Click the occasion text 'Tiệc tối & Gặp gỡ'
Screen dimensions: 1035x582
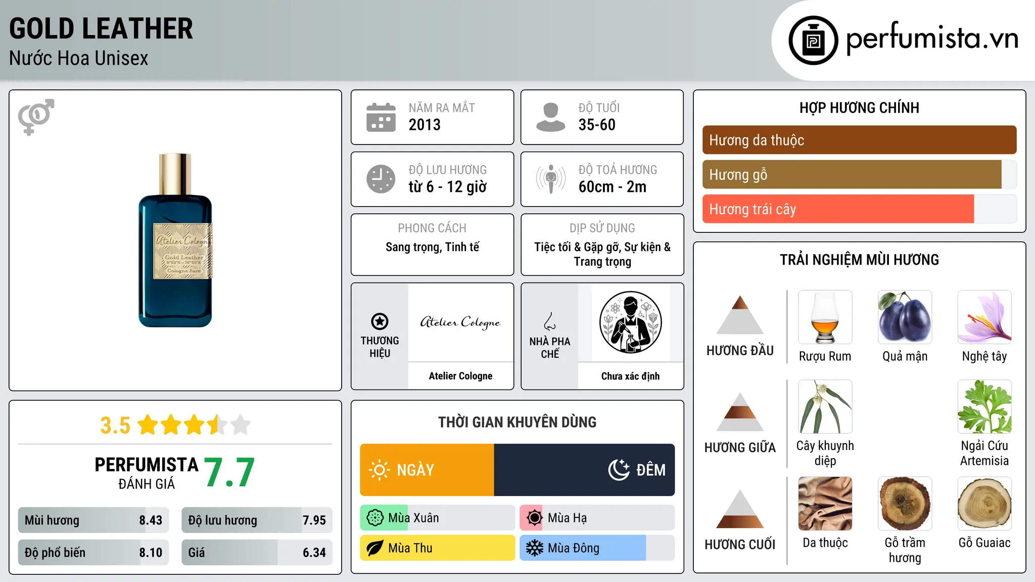578,247
